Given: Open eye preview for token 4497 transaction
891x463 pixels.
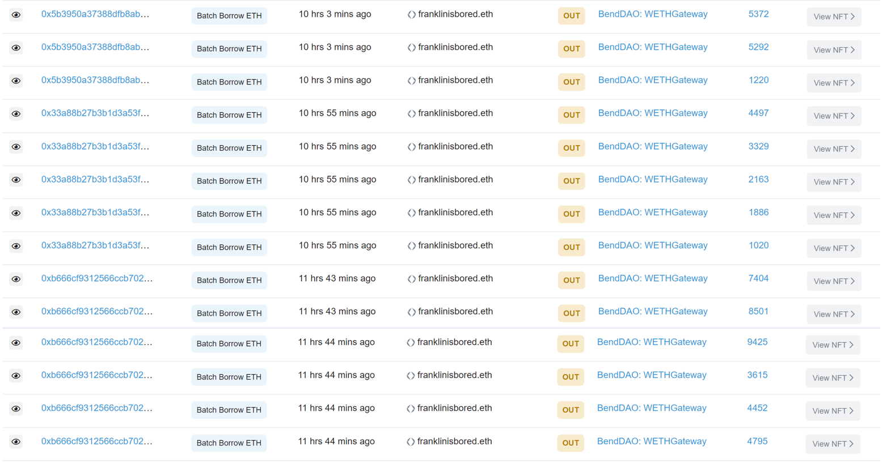Looking at the screenshot, I should [16, 114].
